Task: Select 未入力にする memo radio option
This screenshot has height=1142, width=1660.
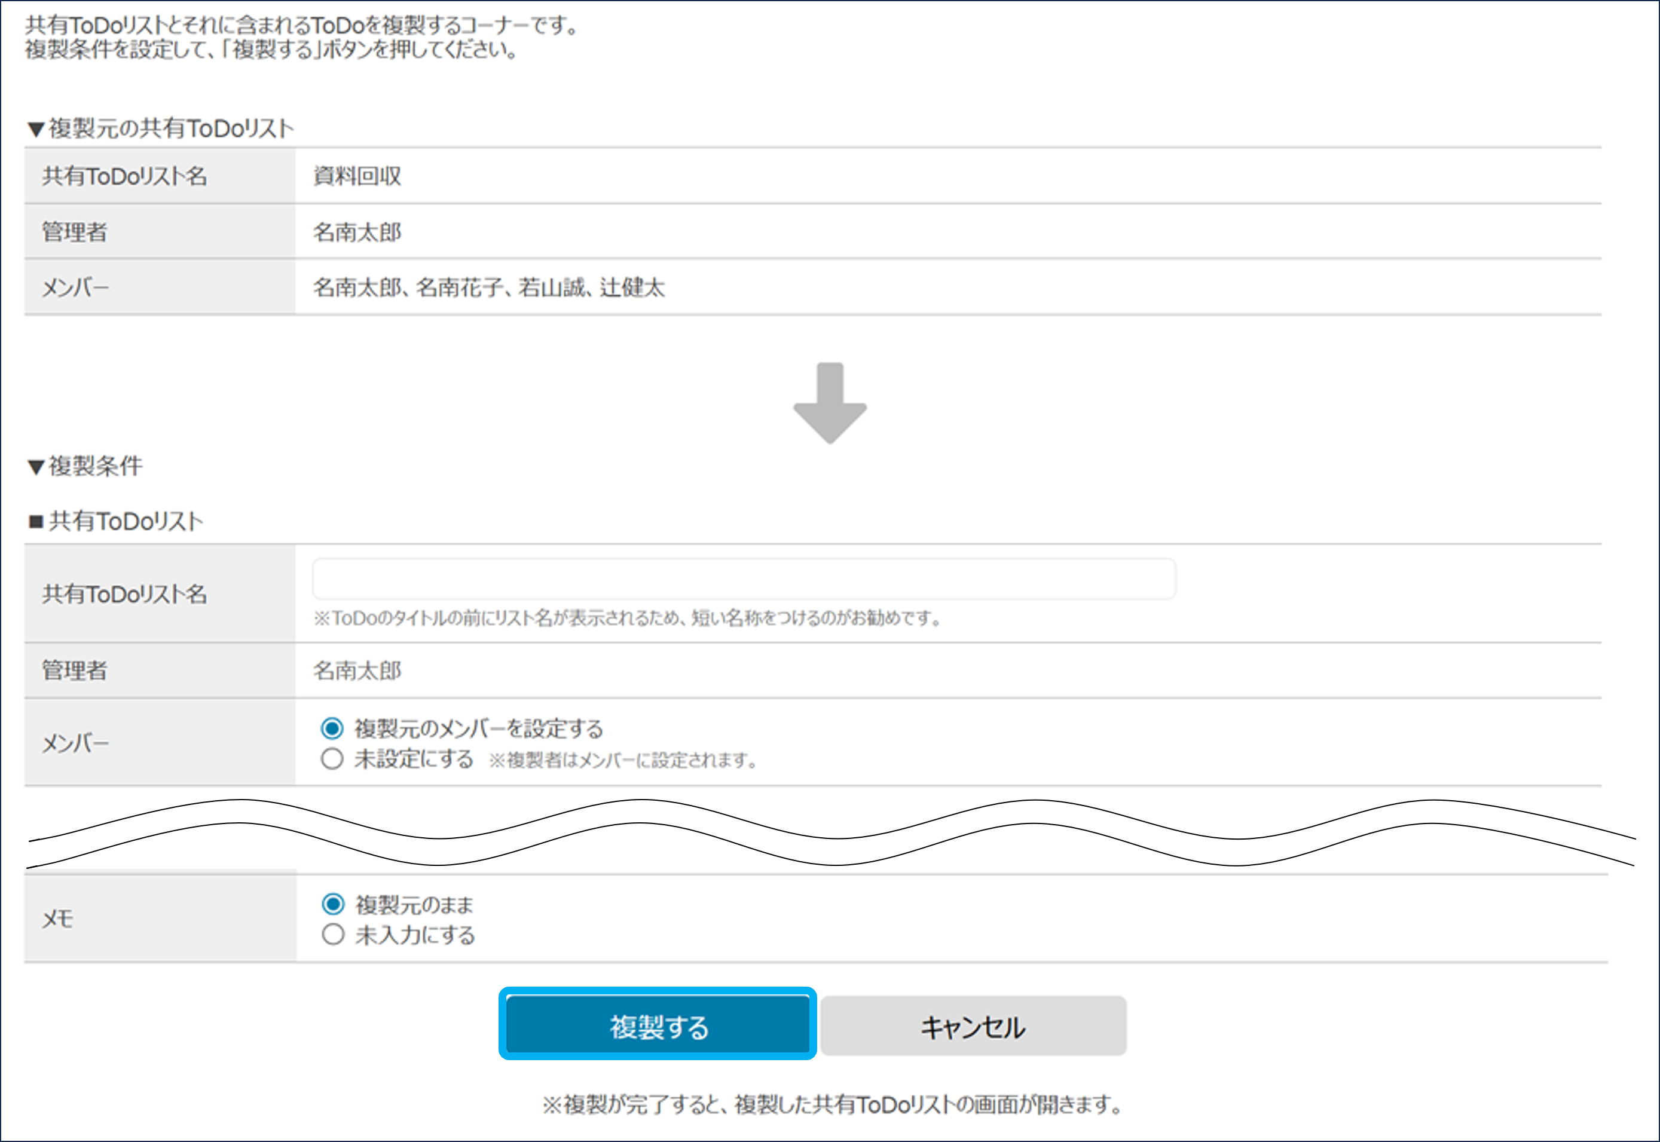Action: [x=333, y=935]
